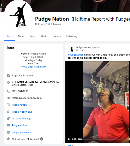Click the #PudgeNation hashtag in the post
Image resolution: width=130 pixels, height=146 pixels.
pyautogui.click(x=76, y=55)
